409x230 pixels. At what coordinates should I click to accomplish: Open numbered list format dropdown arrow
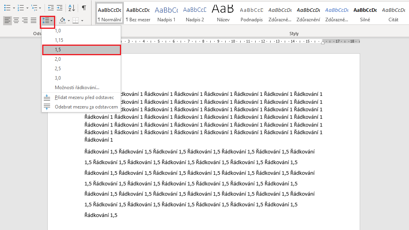pyautogui.click(x=27, y=8)
